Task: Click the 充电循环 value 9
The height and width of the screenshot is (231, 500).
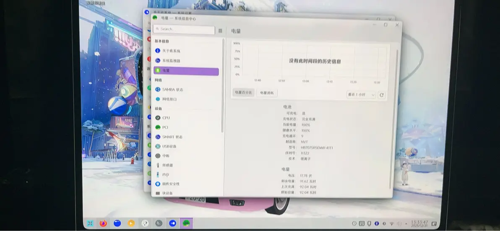Action: (302, 136)
